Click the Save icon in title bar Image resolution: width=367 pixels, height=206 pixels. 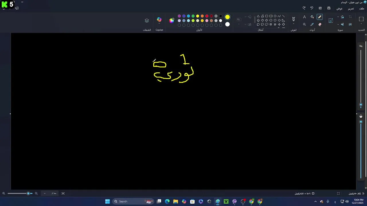pyautogui.click(x=329, y=8)
